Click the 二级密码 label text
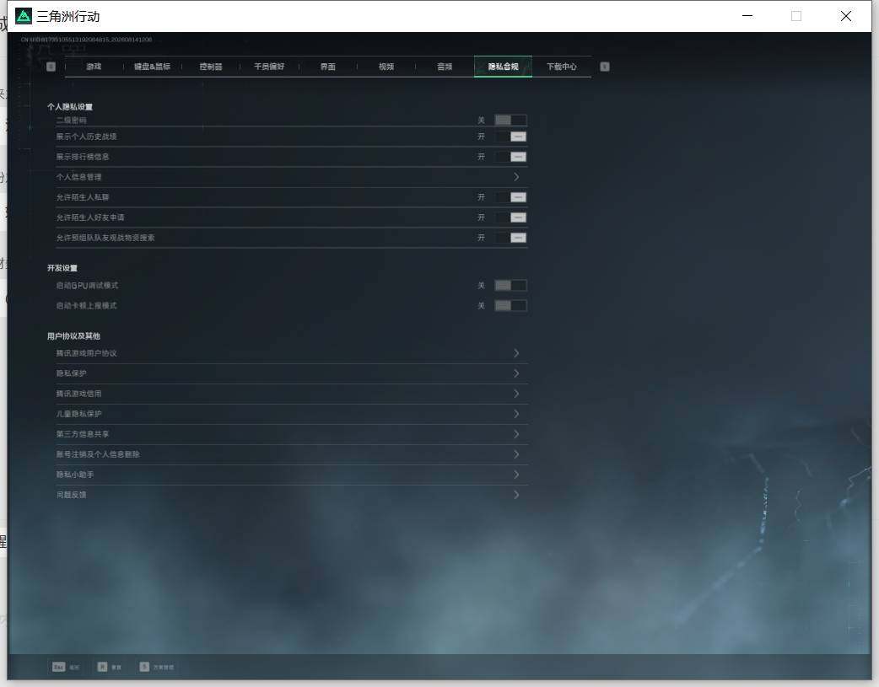Viewport: 879px width, 687px height. (x=71, y=120)
